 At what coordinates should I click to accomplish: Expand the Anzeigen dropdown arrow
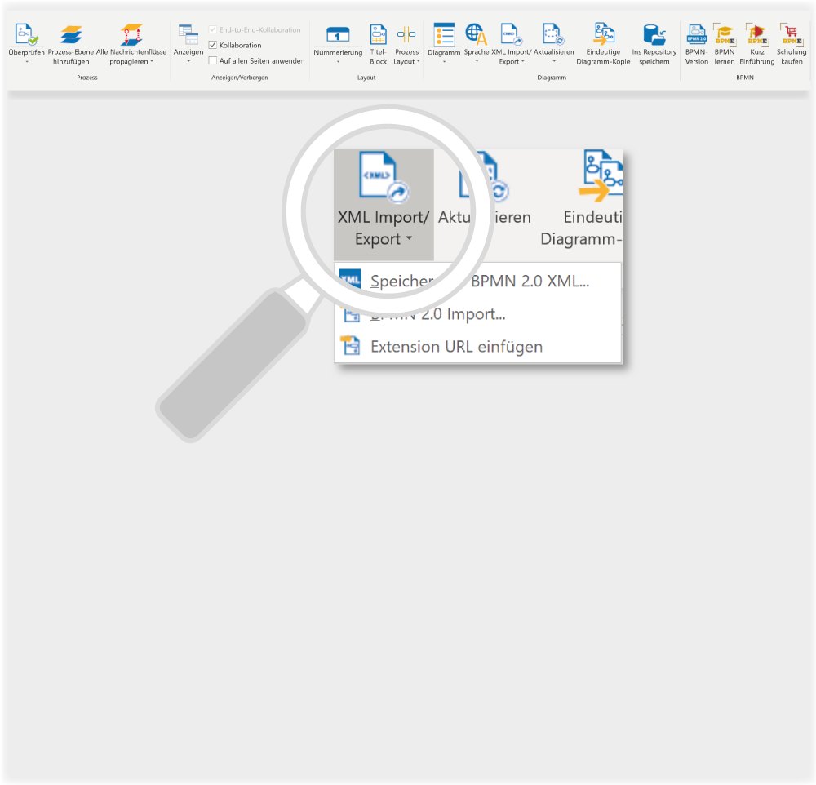188,62
